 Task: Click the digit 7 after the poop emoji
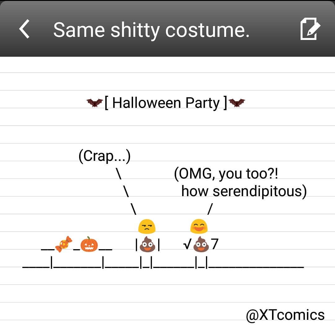[215, 244]
